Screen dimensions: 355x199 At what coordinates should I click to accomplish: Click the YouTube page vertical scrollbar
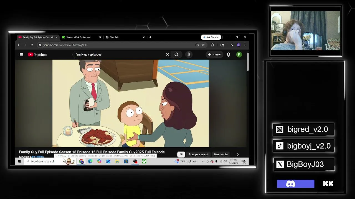click(x=248, y=61)
